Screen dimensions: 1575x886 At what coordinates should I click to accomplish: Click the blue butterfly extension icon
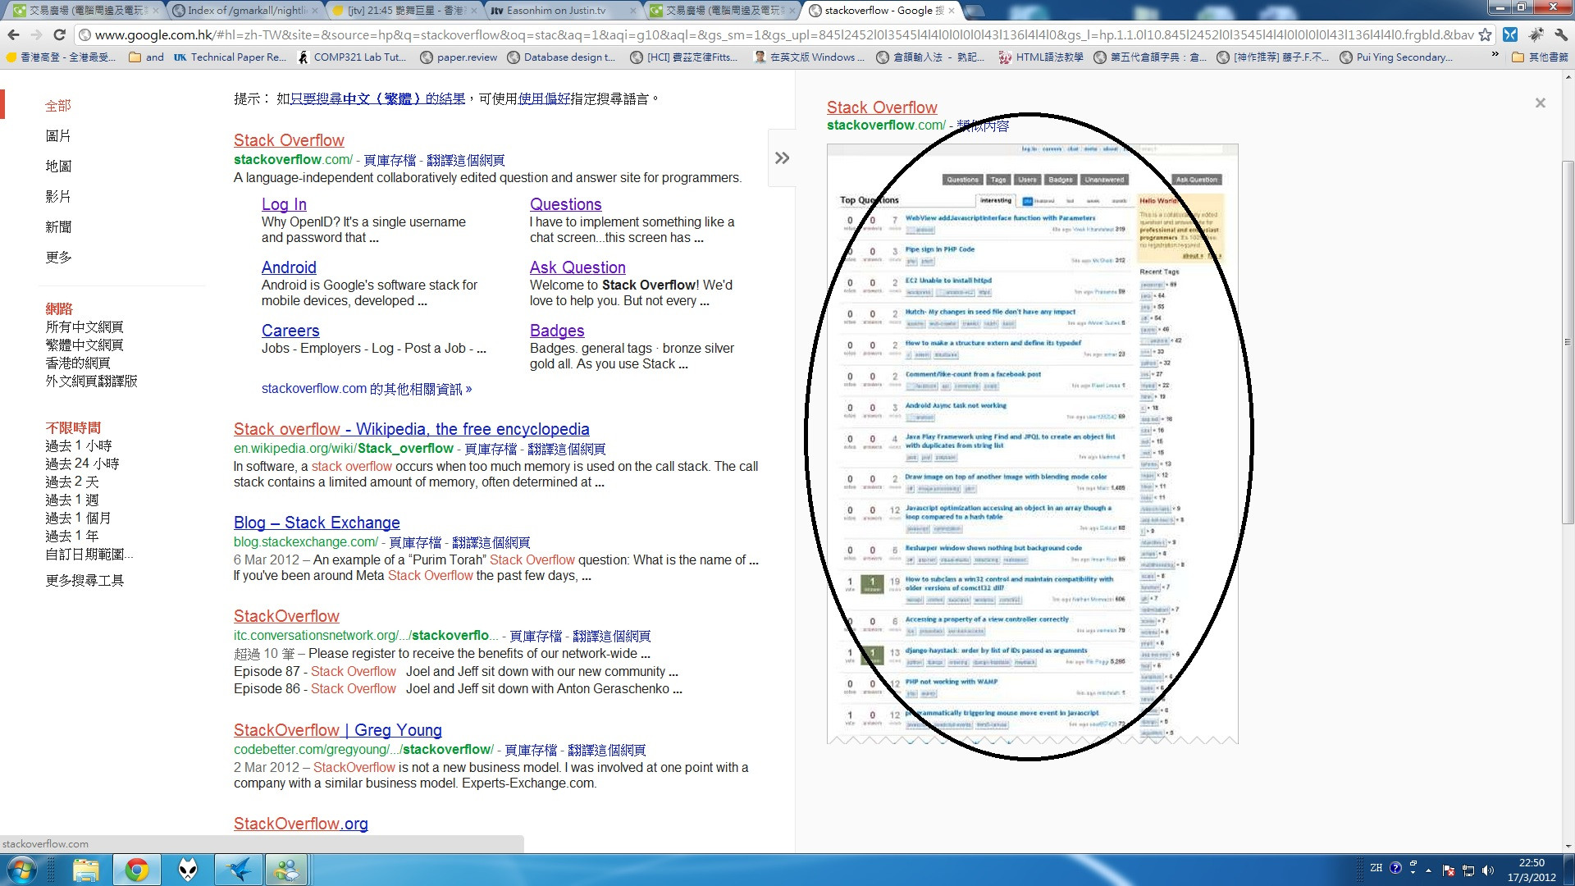1510,34
